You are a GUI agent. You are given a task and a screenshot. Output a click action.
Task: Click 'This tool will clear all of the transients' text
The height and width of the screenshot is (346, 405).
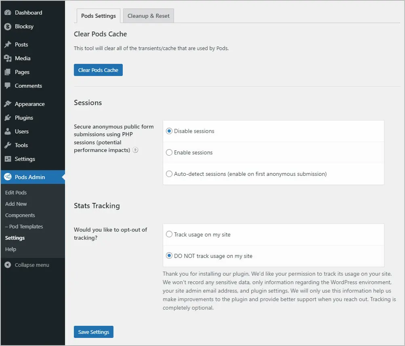tap(151, 49)
